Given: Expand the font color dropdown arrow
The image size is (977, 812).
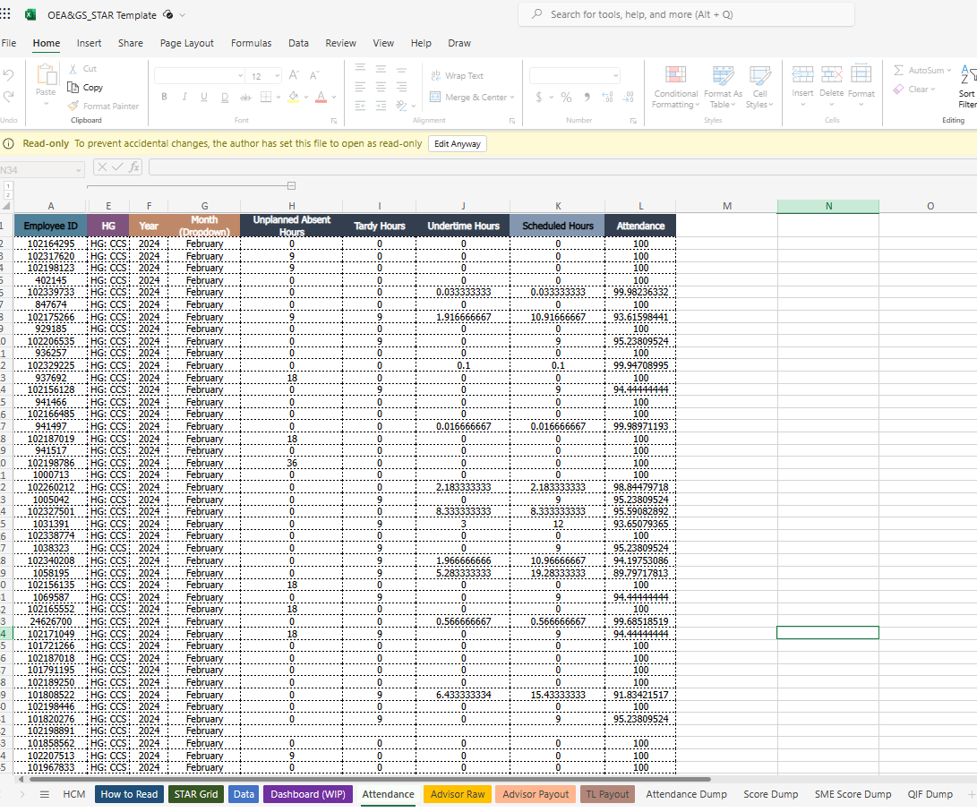Looking at the screenshot, I should point(334,98).
